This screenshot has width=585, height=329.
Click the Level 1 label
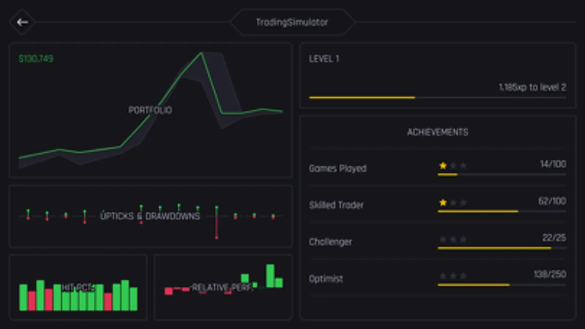point(324,58)
